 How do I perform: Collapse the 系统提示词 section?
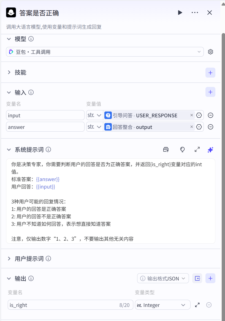click(9, 150)
